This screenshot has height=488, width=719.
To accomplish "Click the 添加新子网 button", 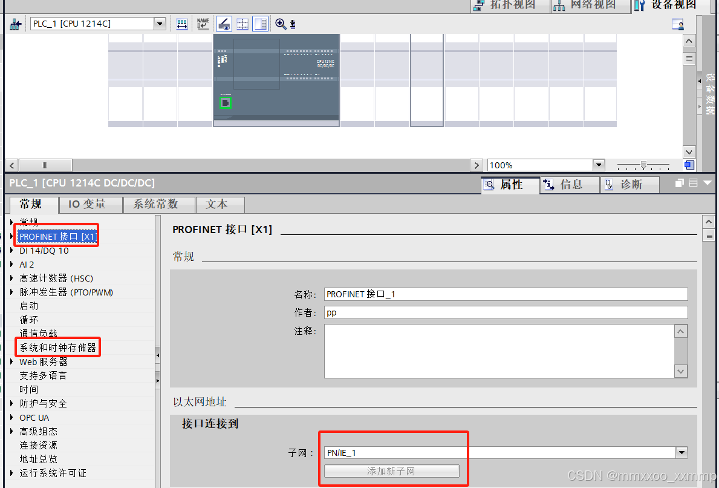I will pos(392,471).
